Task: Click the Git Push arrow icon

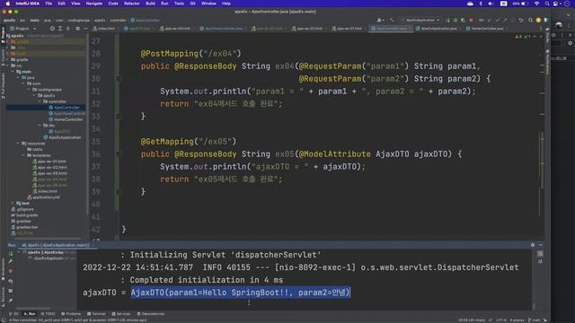Action: (x=505, y=20)
